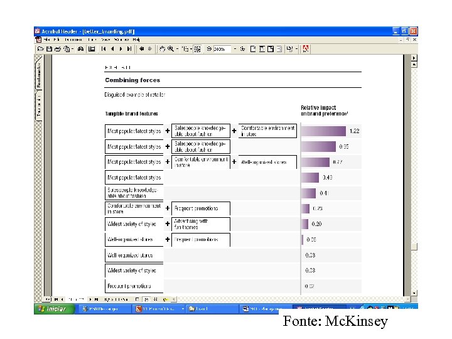452x339 pixels.
Task: Open the Microsoft PowerPoint taskbar button
Action: (159, 309)
